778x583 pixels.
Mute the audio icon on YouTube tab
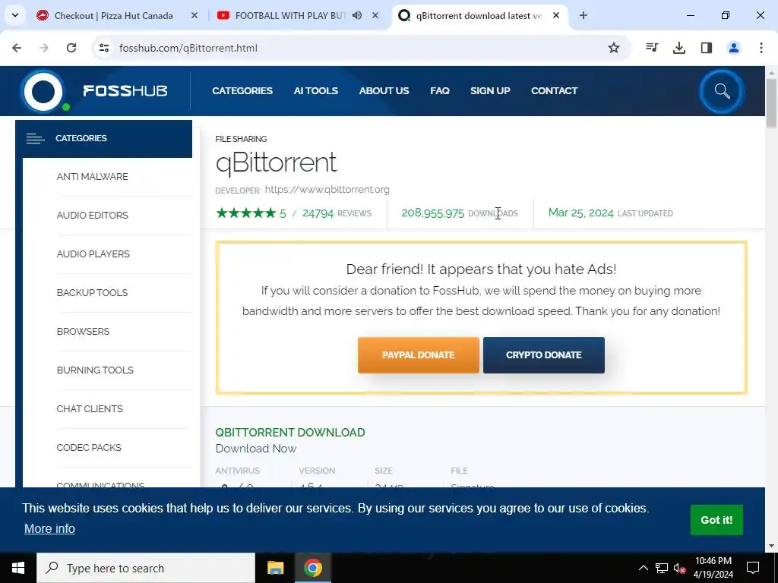point(357,15)
